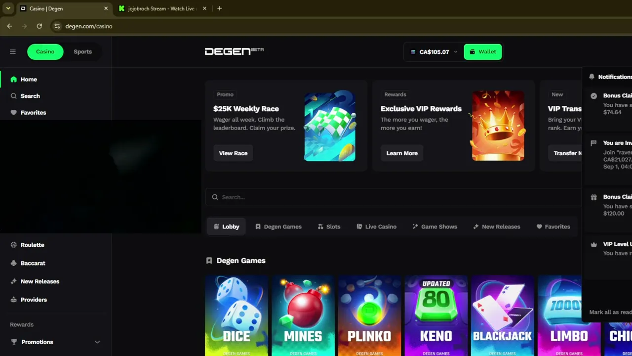Select the Casino mode toggle
This screenshot has width=632, height=356.
pos(45,51)
